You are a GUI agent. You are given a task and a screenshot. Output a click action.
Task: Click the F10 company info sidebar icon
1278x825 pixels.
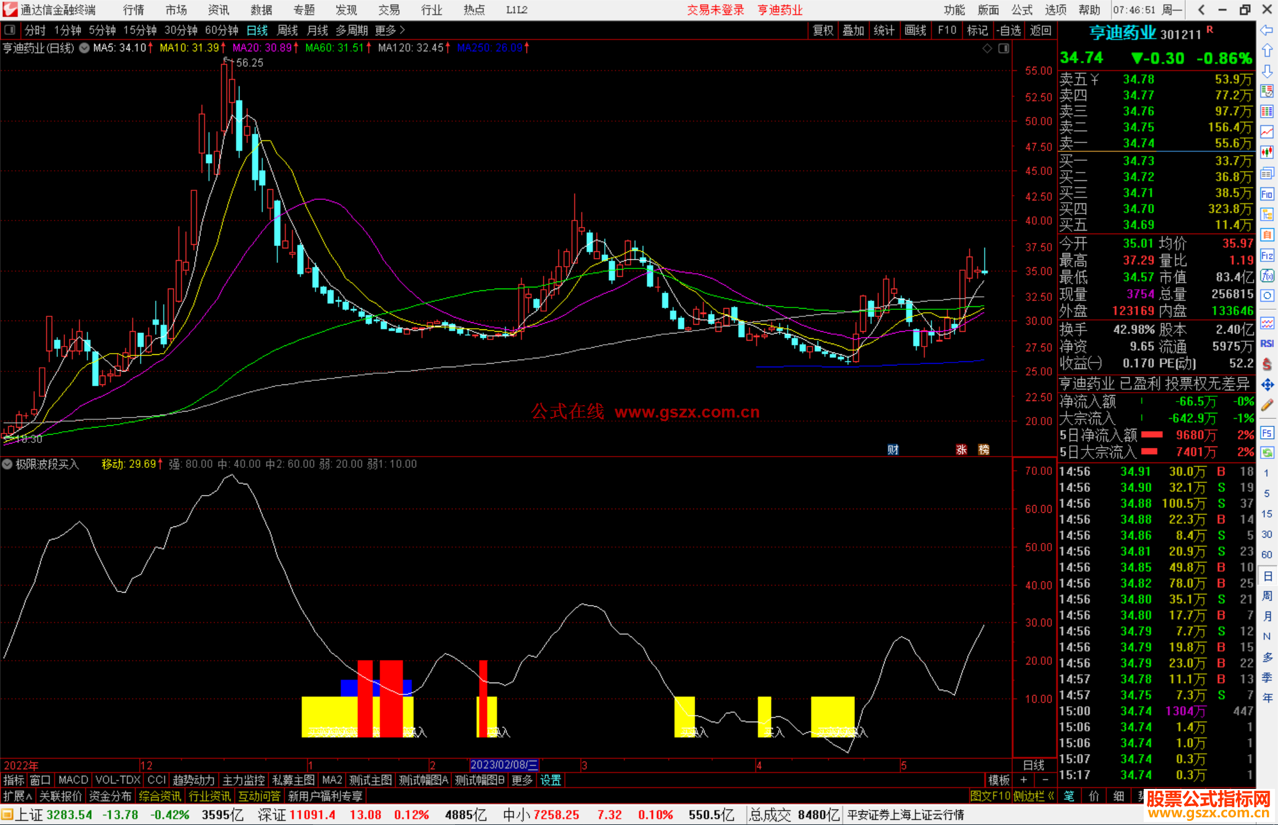[1267, 194]
